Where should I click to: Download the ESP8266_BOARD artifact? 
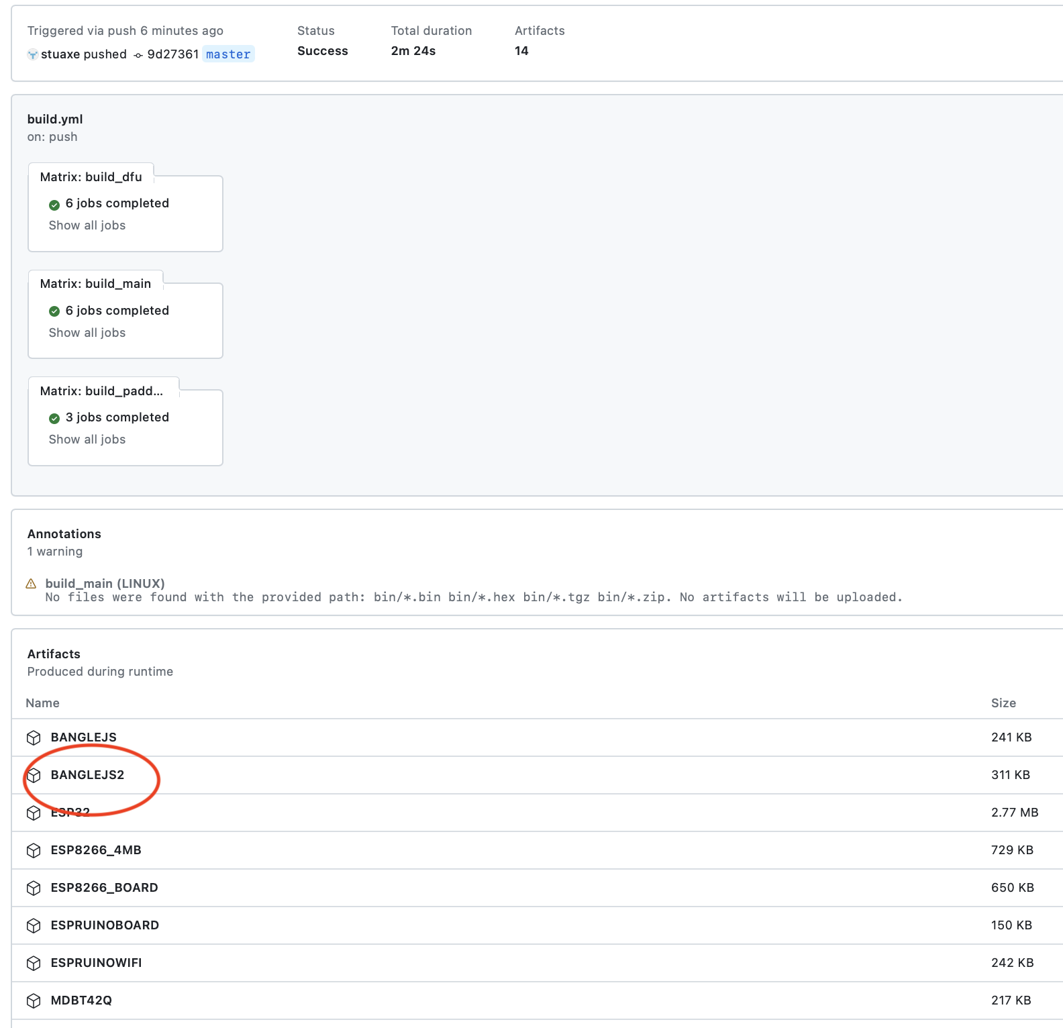[x=105, y=888]
